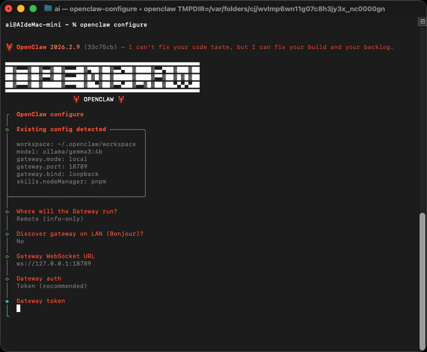Click the diamond marker beside Gateway WebSocket URL
Screen dimensions: 427x352
pos(7,257)
